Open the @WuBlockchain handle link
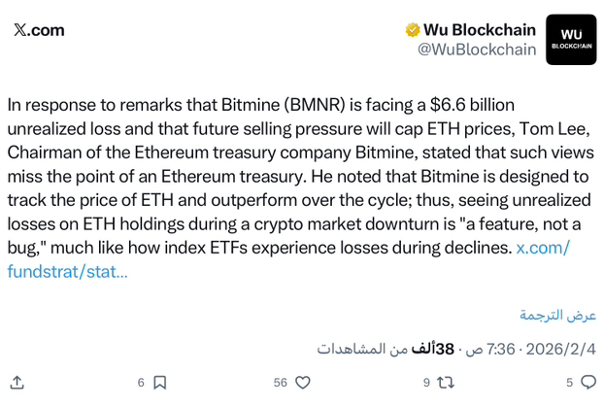 point(477,50)
